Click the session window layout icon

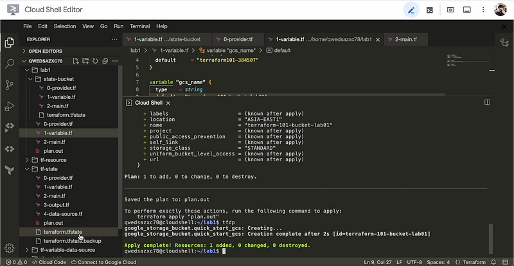coord(467,10)
